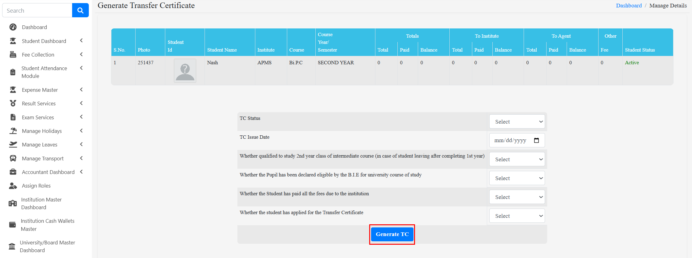Click the search magnifier button
Image resolution: width=692 pixels, height=258 pixels.
pos(80,11)
